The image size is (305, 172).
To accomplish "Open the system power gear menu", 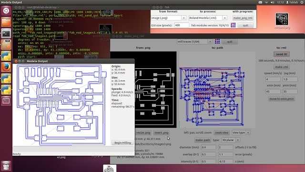I will 302,2.
